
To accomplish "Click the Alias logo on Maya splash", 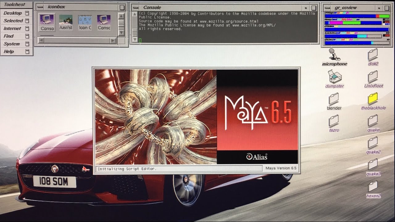I will point(257,157).
